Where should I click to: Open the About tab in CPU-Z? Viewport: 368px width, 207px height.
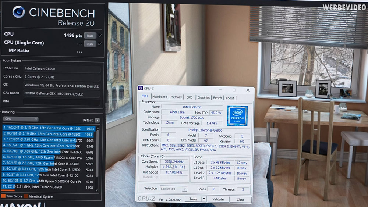(230, 98)
